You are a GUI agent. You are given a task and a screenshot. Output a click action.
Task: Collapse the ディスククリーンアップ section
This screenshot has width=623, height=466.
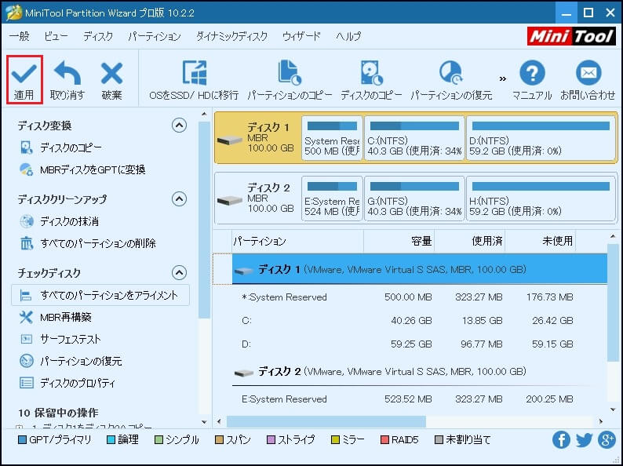coord(179,198)
